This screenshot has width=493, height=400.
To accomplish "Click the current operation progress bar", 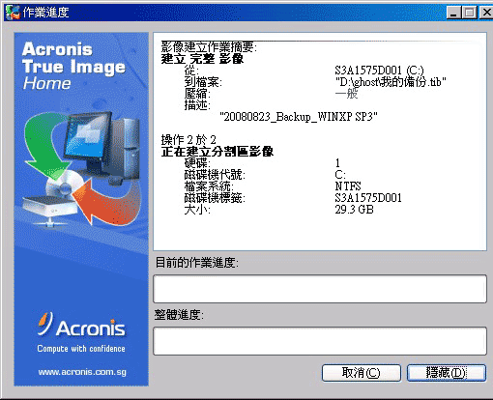I will coord(320,289).
